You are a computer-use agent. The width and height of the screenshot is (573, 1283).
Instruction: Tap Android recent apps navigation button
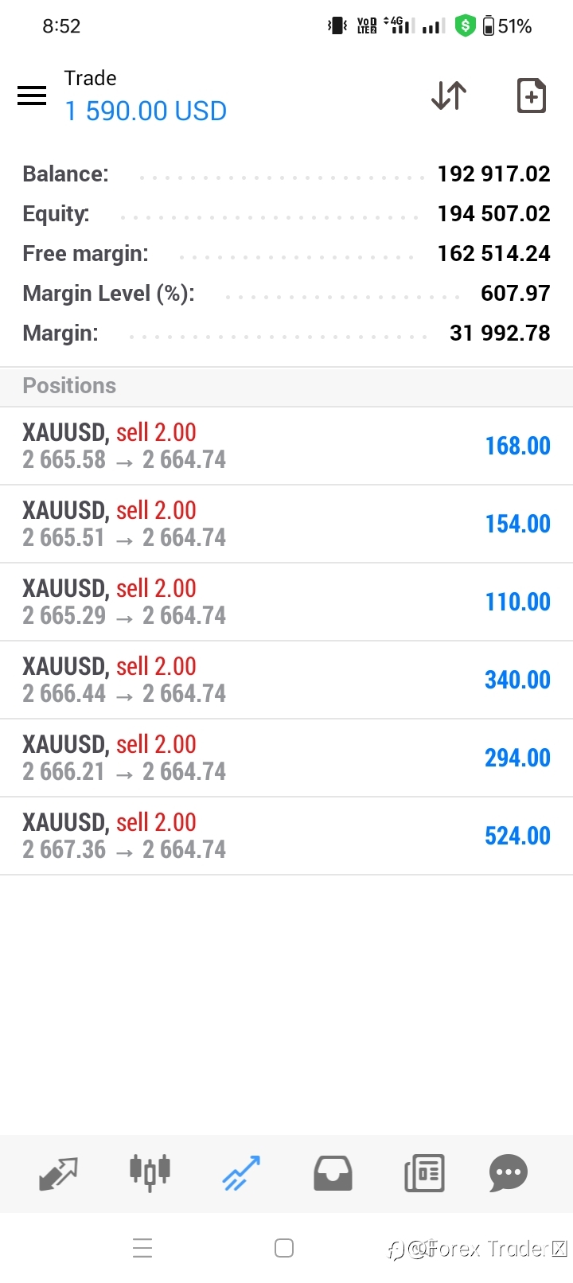(x=142, y=1248)
